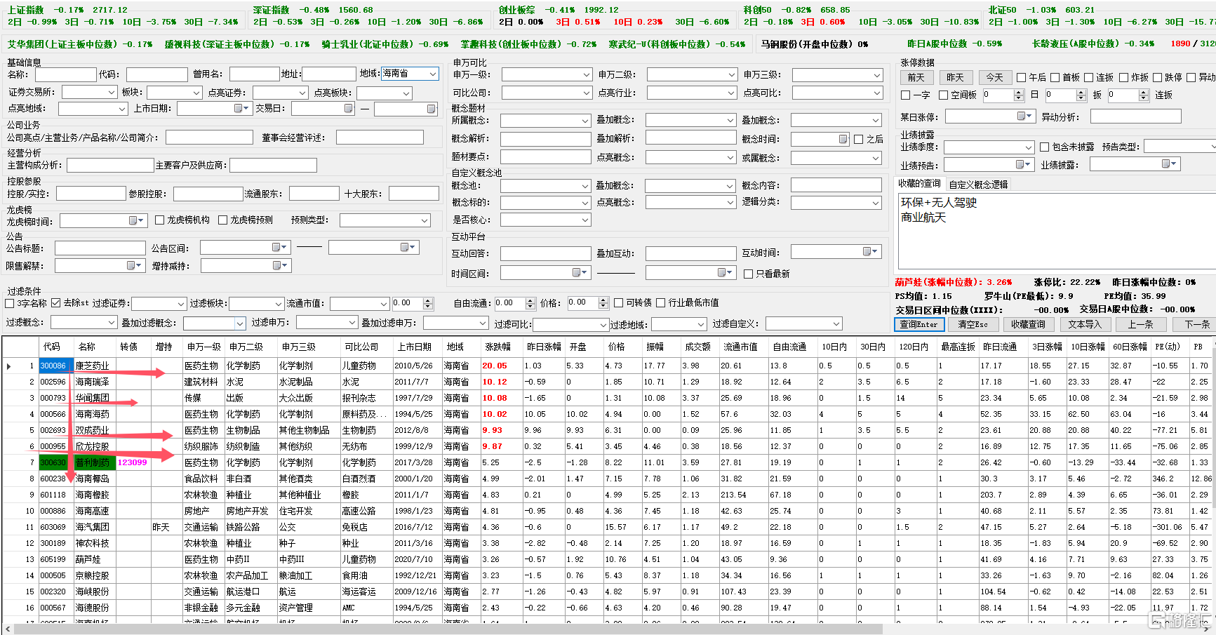This screenshot has width=1216, height=635.
Task: Expand the 申万三级 dropdown
Action: pyautogui.click(x=837, y=74)
